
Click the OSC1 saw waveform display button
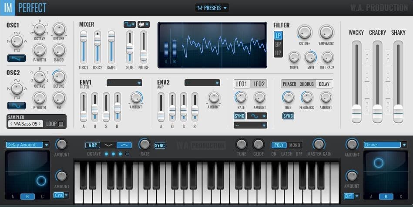click(17, 58)
